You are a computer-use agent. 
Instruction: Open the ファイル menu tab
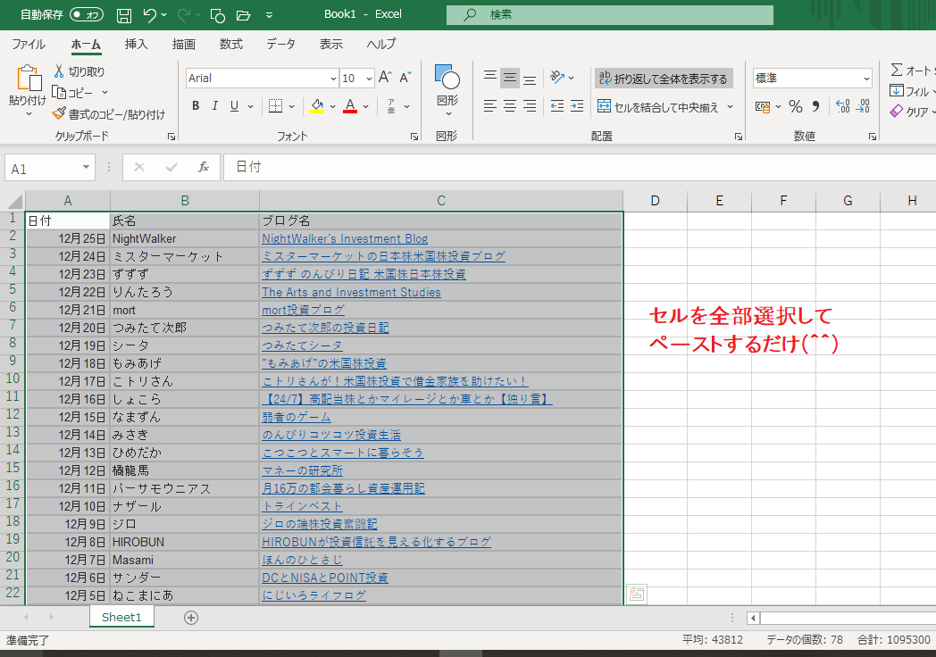28,44
